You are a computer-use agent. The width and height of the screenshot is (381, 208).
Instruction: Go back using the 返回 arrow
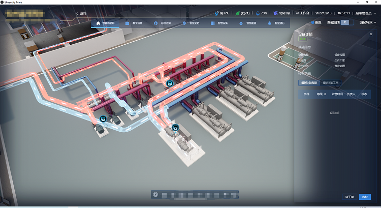[81, 14]
